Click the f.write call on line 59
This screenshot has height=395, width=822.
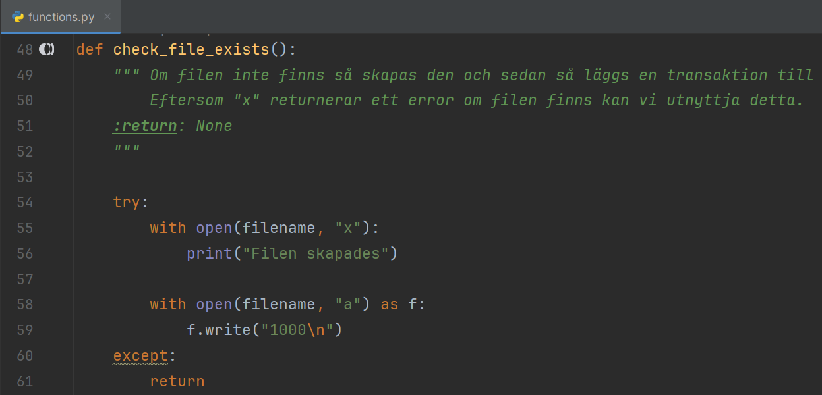218,330
